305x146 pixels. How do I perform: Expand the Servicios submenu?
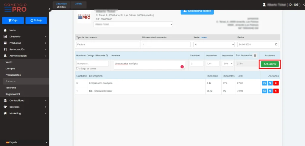tap(46, 107)
